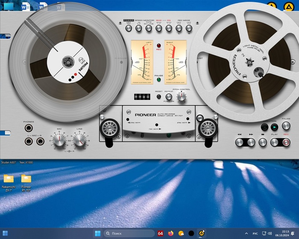Click the PITCH CONTROL knob

click(182, 97)
